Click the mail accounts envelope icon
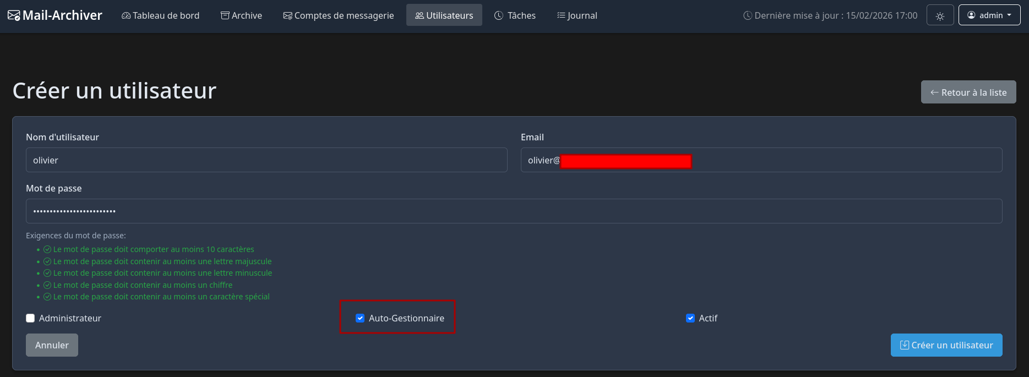Screen dimensions: 1029x377 click(287, 16)
